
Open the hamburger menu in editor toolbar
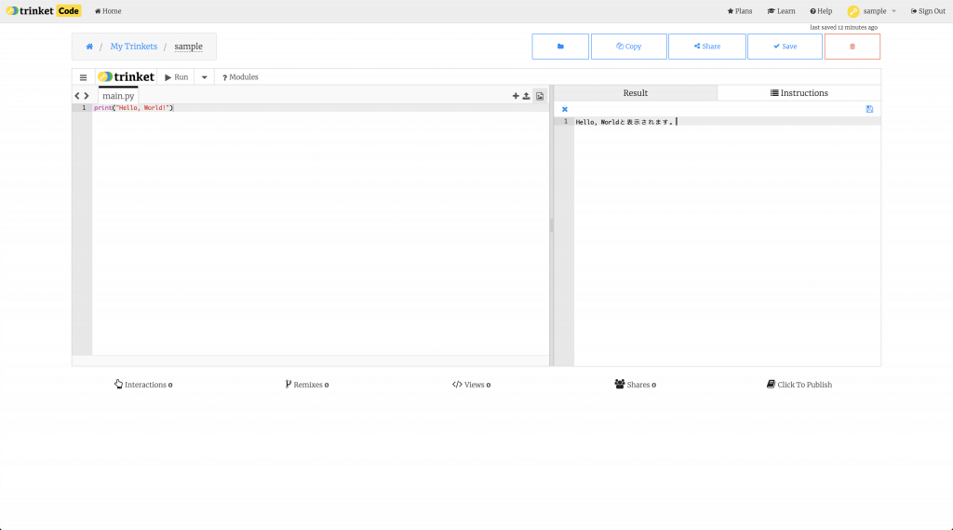(x=83, y=77)
